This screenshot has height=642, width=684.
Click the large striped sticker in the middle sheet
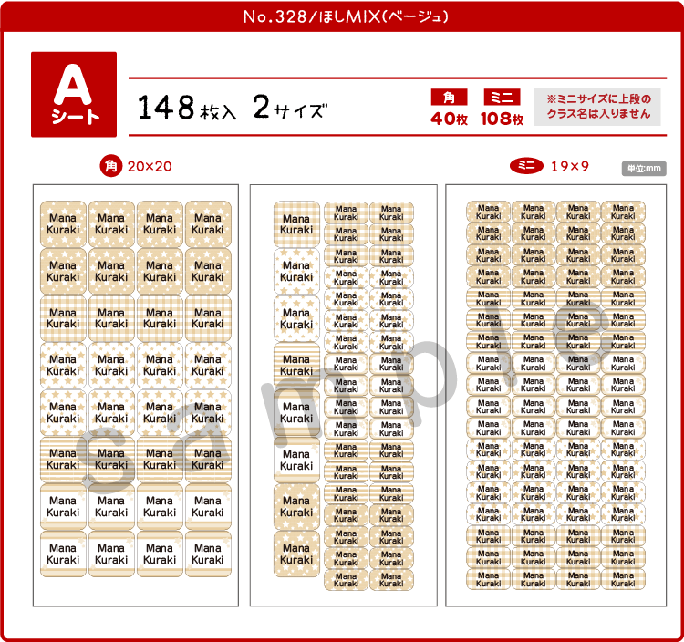[296, 365]
